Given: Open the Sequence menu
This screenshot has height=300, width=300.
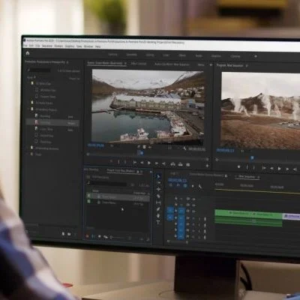Looking at the screenshot, I should click(x=47, y=46).
